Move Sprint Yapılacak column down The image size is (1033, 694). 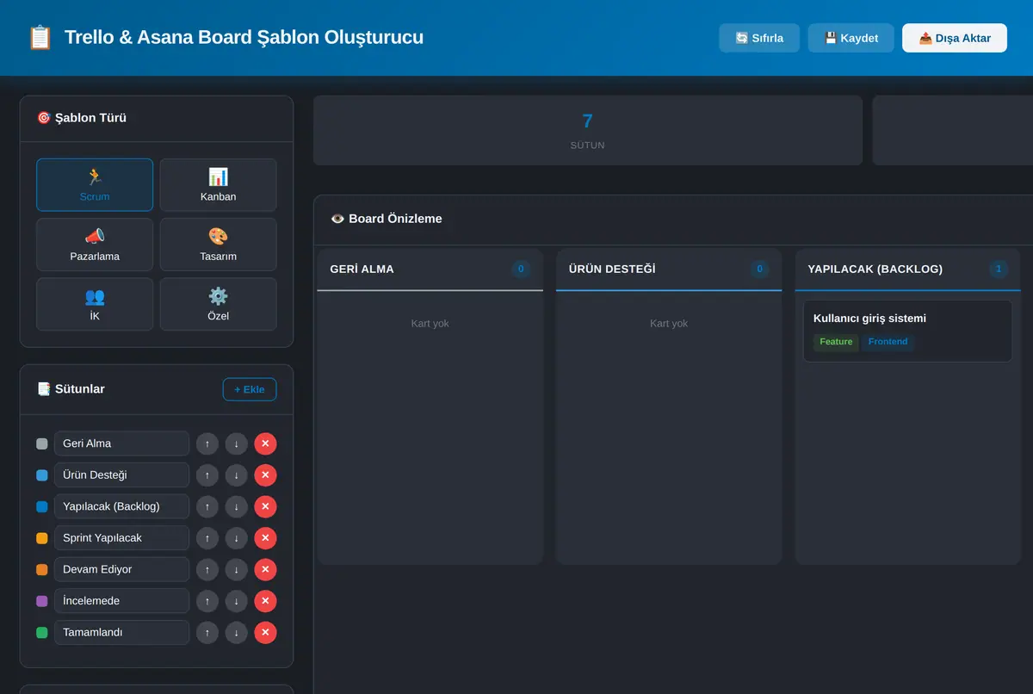(237, 538)
